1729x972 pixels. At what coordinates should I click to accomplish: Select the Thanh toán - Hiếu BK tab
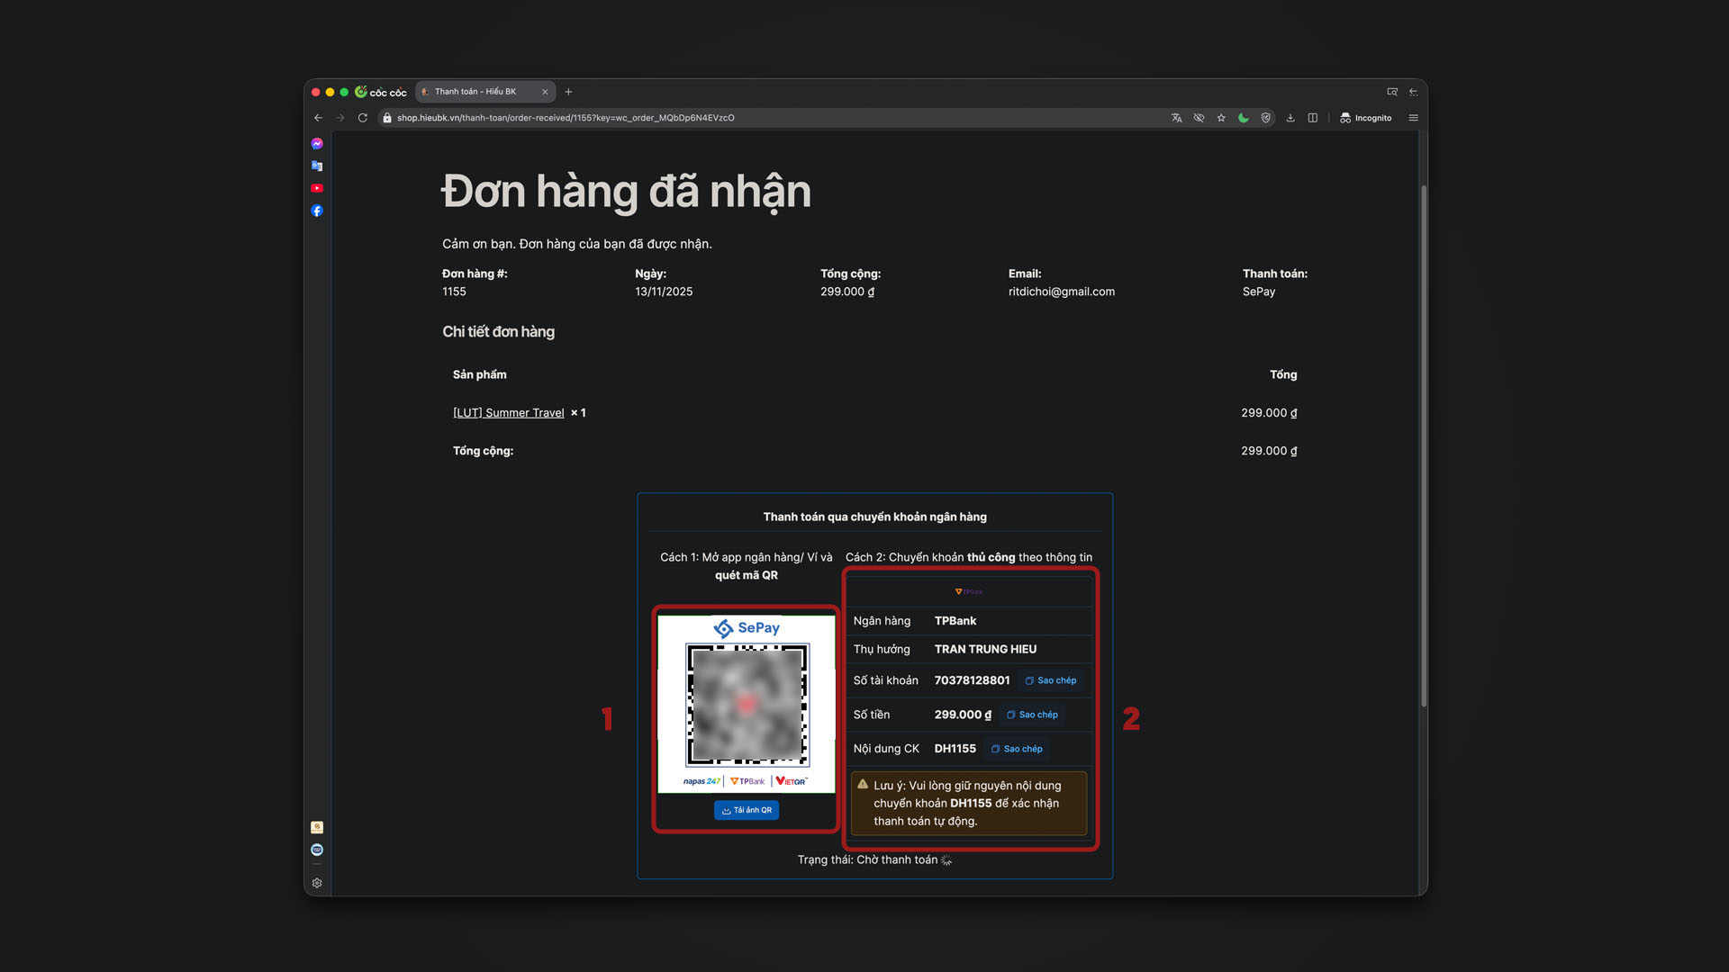tap(477, 92)
